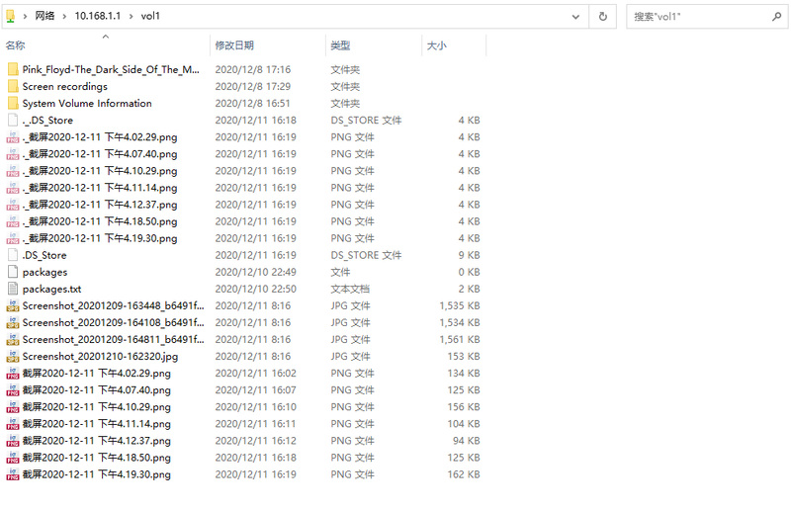The image size is (791, 510).
Task: Click the refresh icon in address bar
Action: pyautogui.click(x=603, y=17)
